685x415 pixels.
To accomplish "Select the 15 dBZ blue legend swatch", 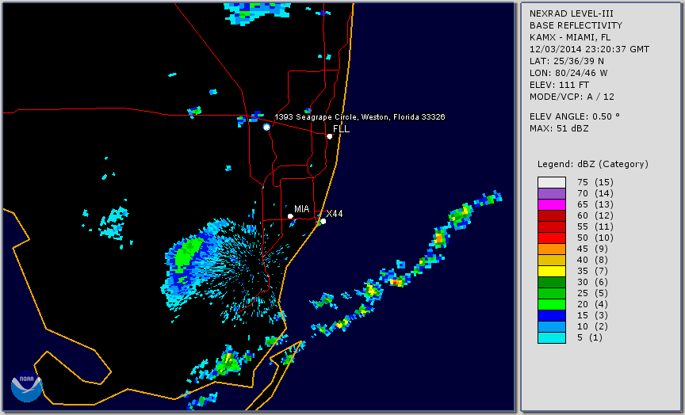I will (552, 315).
